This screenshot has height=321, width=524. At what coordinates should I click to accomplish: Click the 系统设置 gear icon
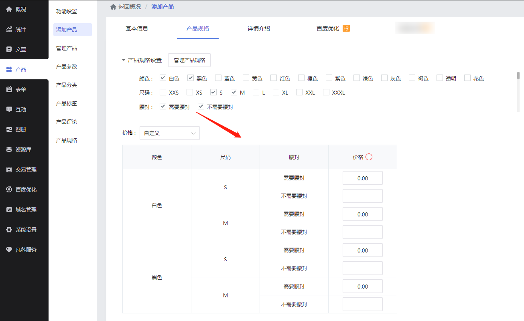coord(9,230)
